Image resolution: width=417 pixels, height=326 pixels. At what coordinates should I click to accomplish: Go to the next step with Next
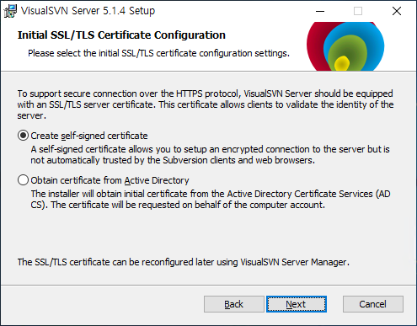pos(297,304)
